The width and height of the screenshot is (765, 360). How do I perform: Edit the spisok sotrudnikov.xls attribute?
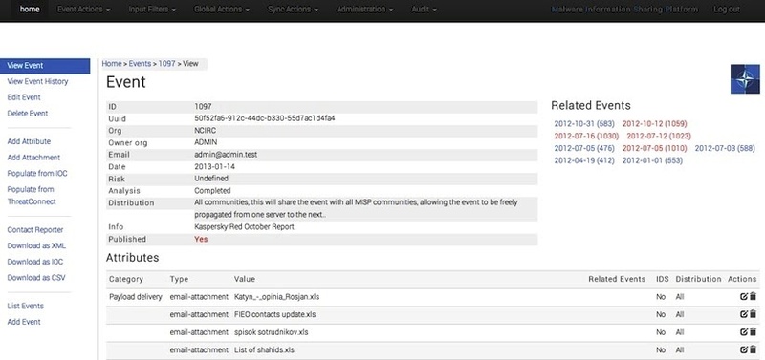pos(744,331)
